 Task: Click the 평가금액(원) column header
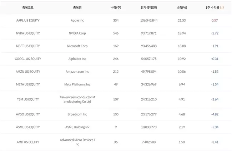149,7
